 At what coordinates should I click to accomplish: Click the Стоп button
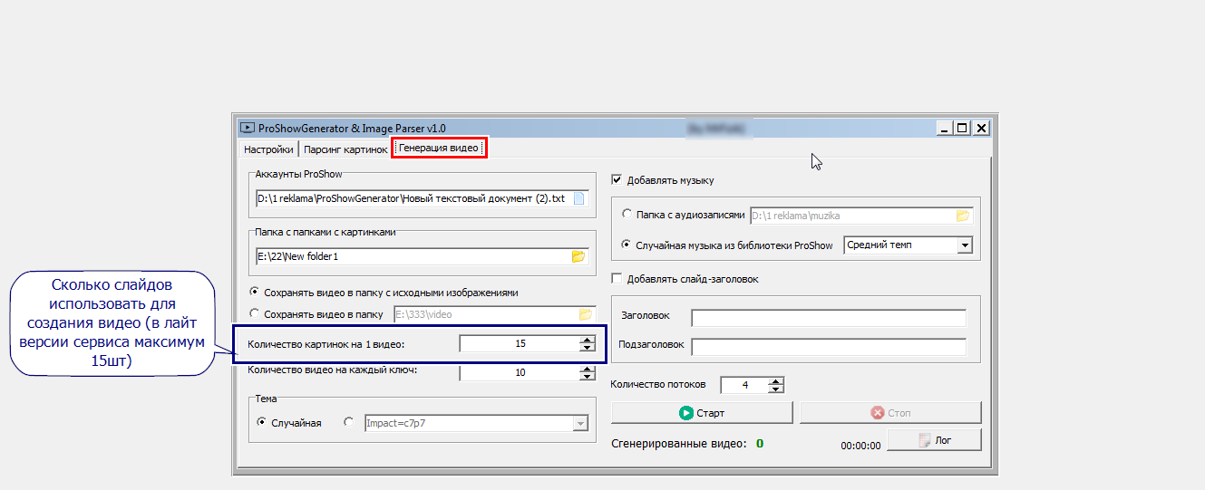pyautogui.click(x=890, y=413)
